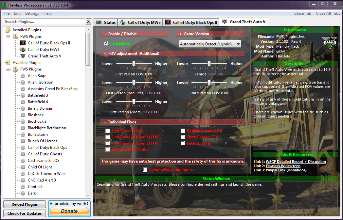Screen dimensions: 343x220
Task: Open the Settings menu
Action: coord(32,13)
